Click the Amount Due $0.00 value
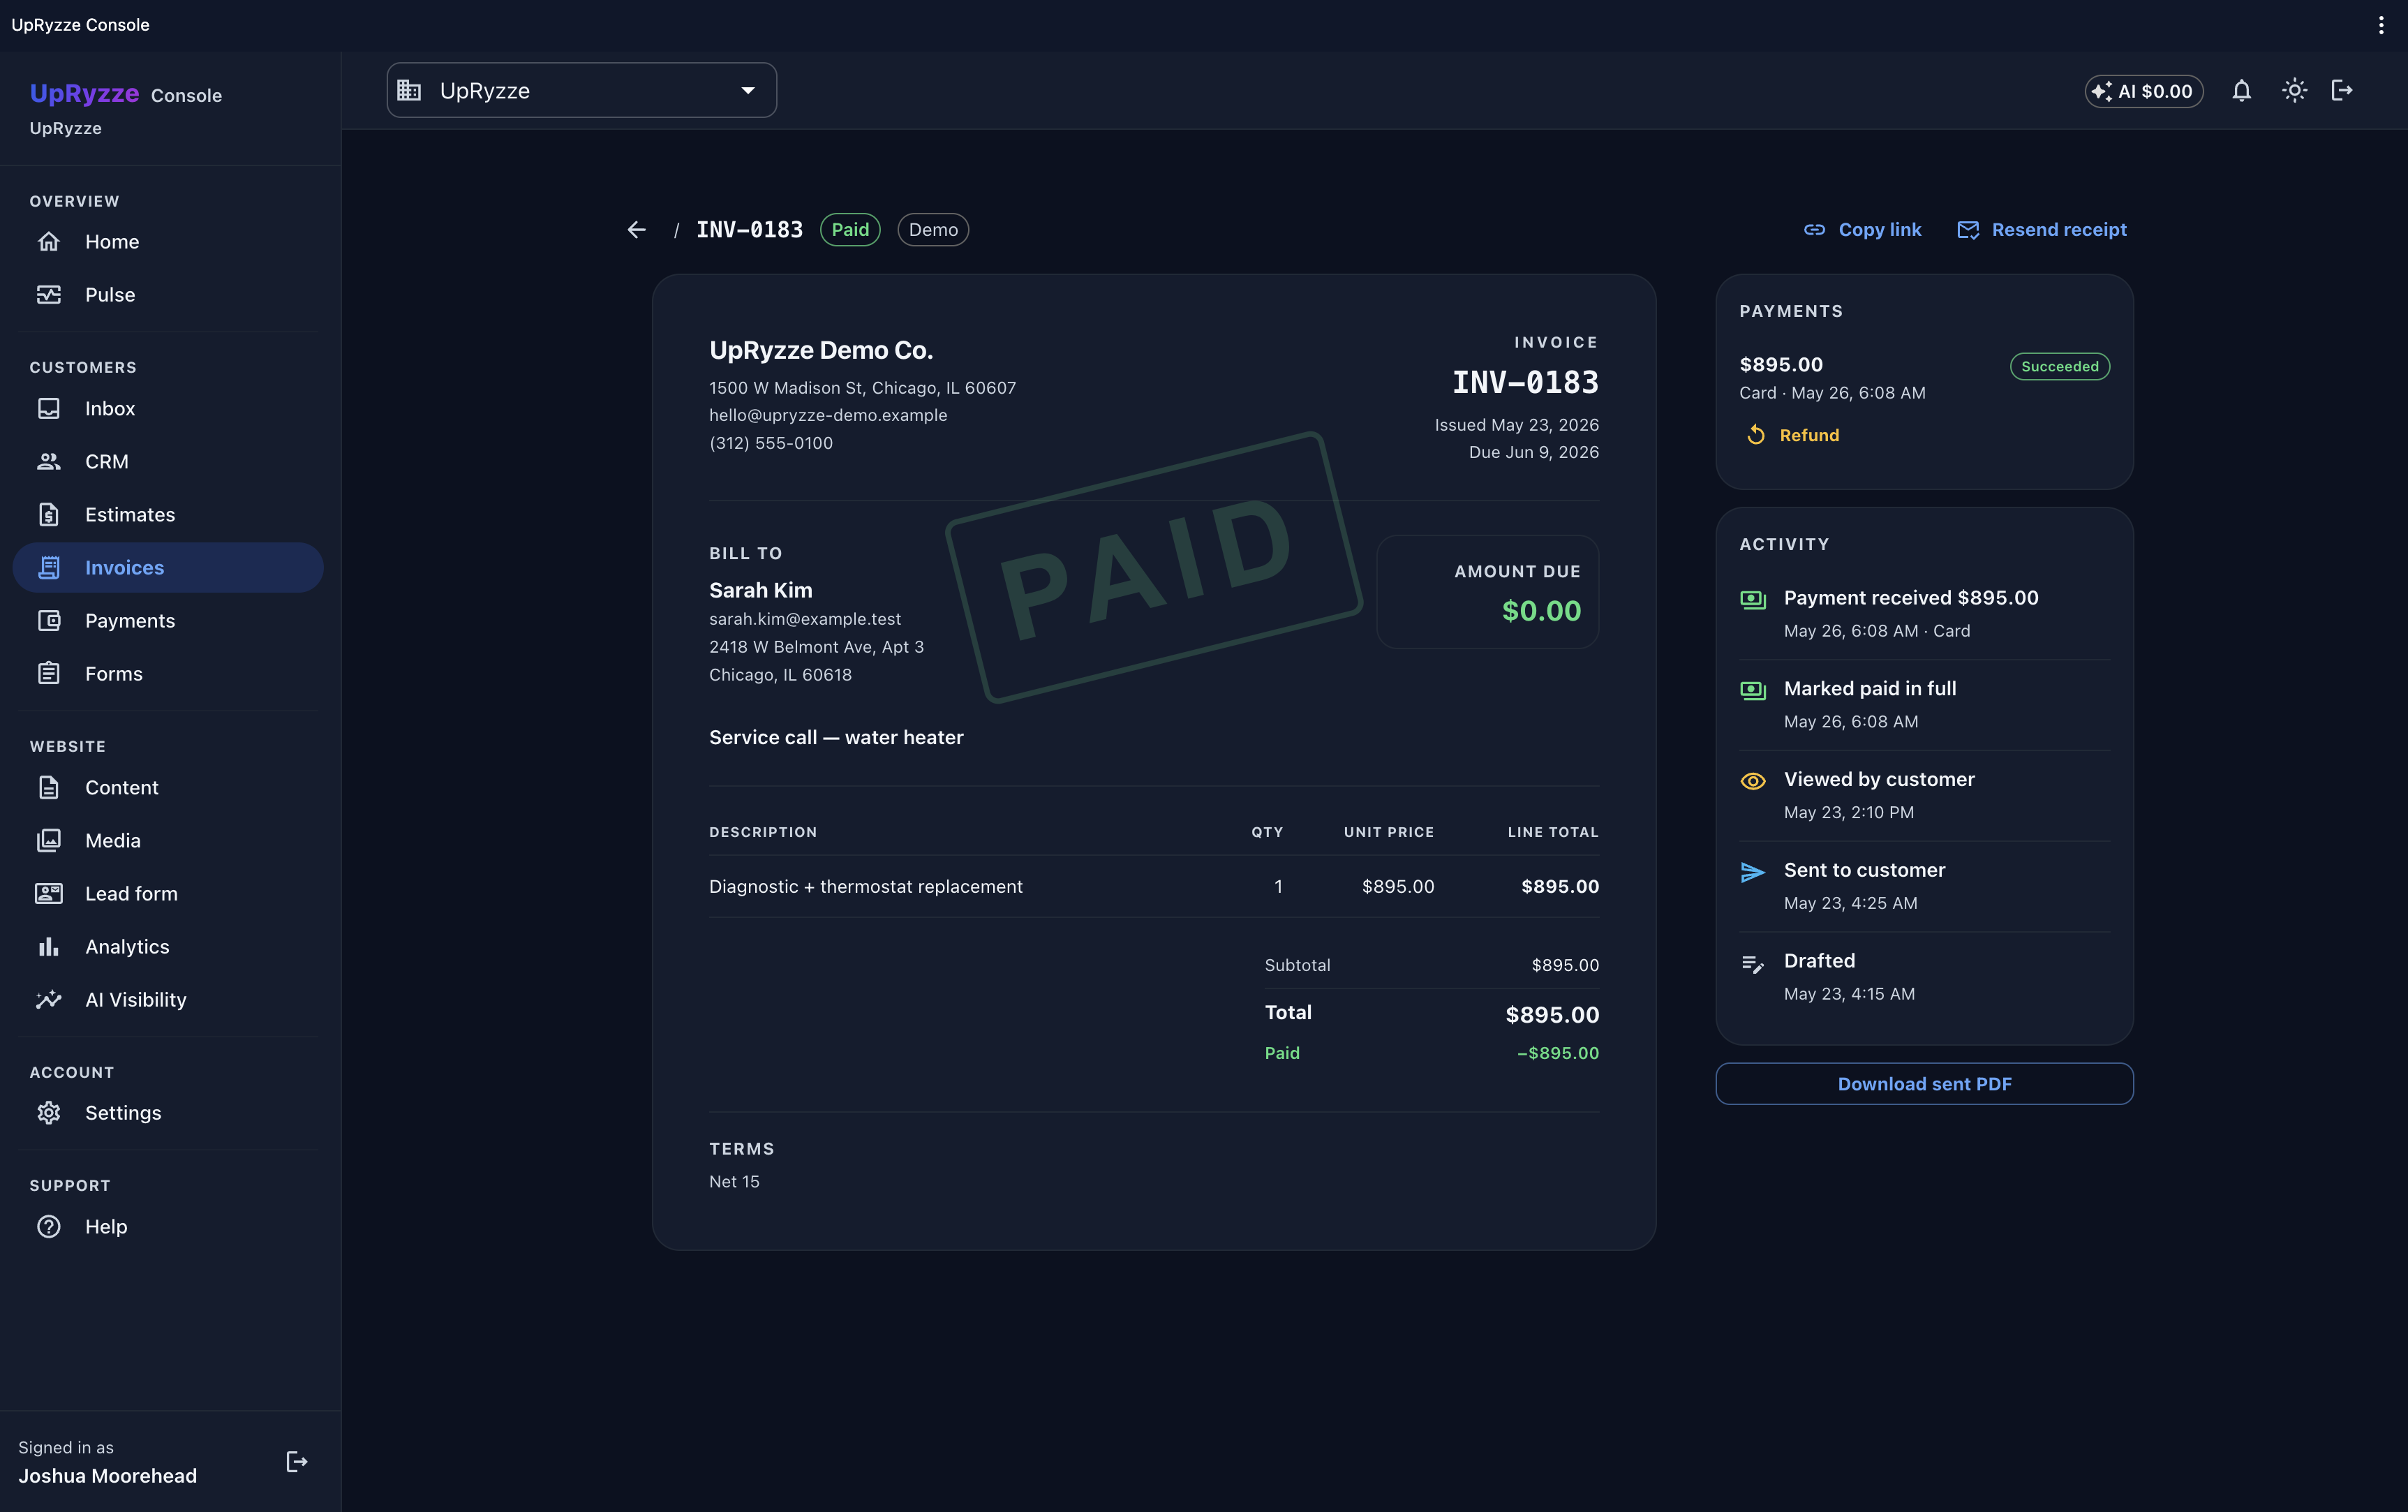This screenshot has width=2408, height=1512. coord(1541,611)
